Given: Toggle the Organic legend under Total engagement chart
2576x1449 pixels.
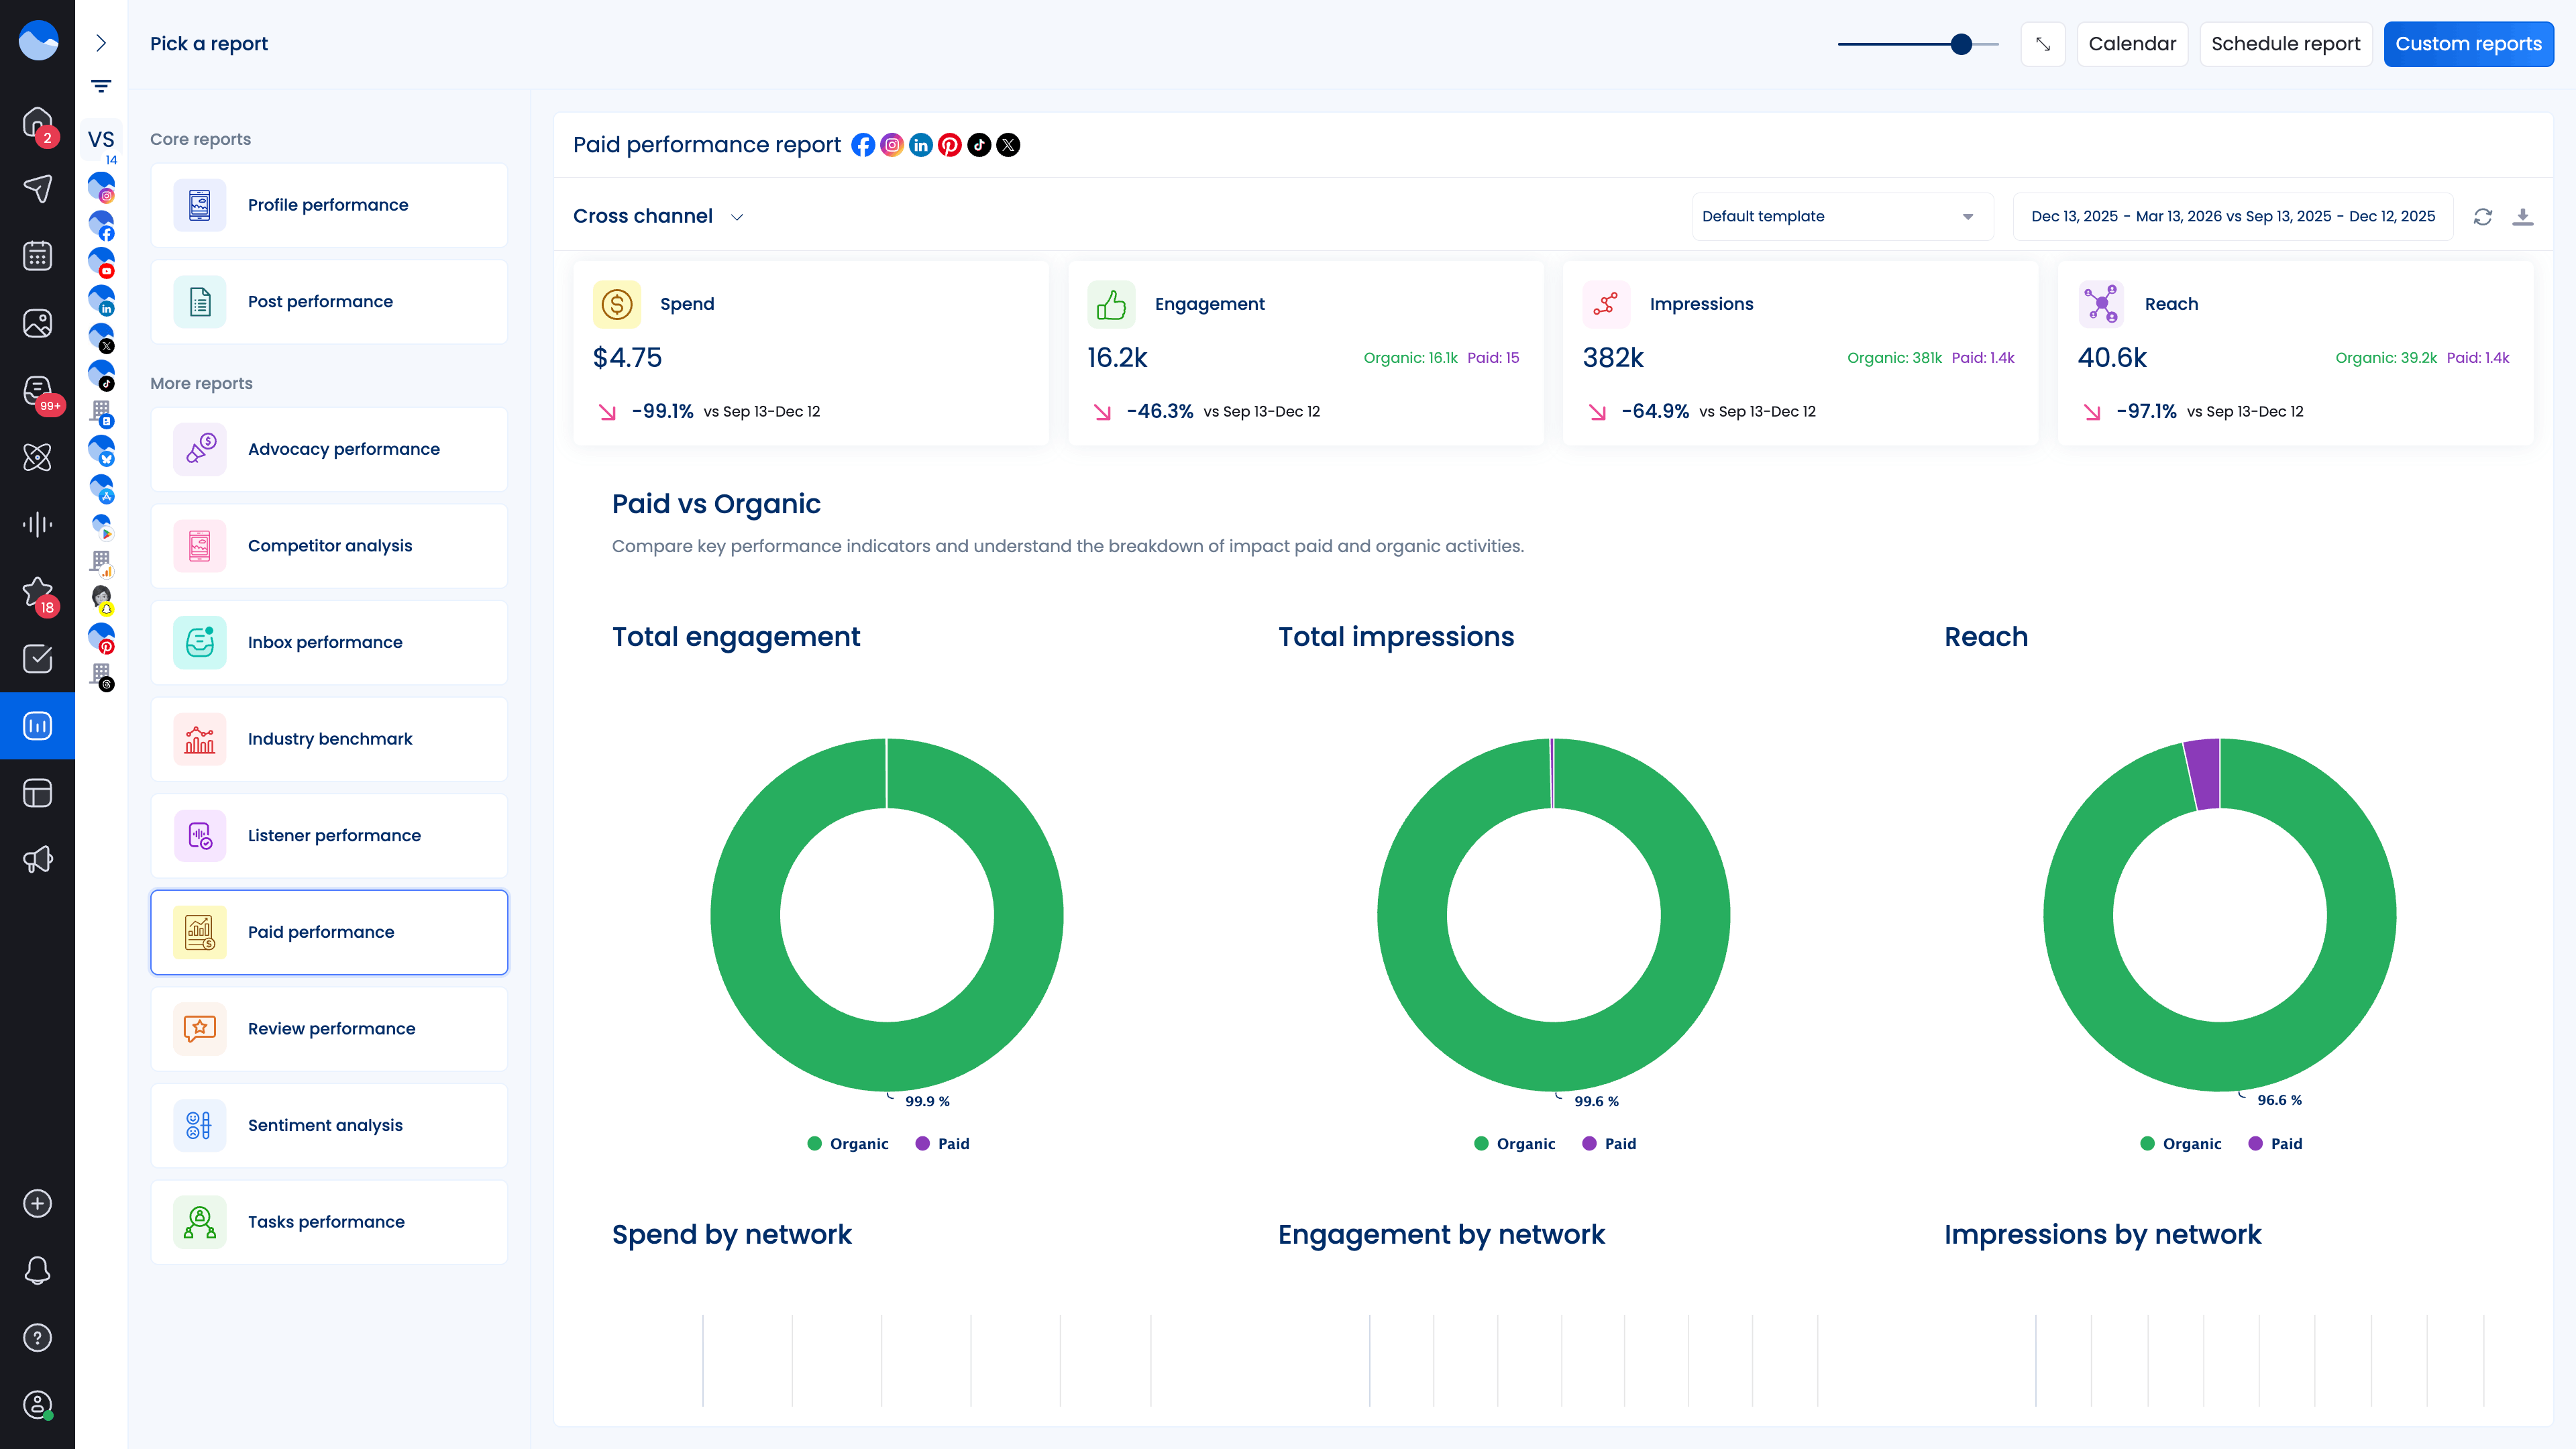Looking at the screenshot, I should [x=848, y=1143].
